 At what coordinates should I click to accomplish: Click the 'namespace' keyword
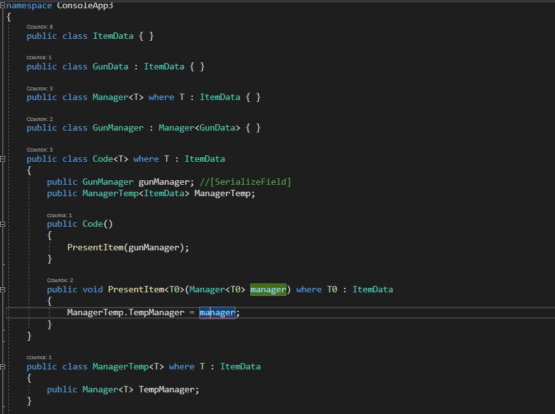pos(29,5)
